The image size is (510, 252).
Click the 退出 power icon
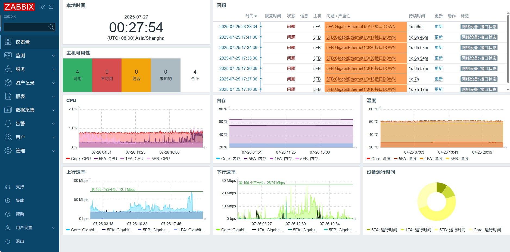[x=8, y=241]
